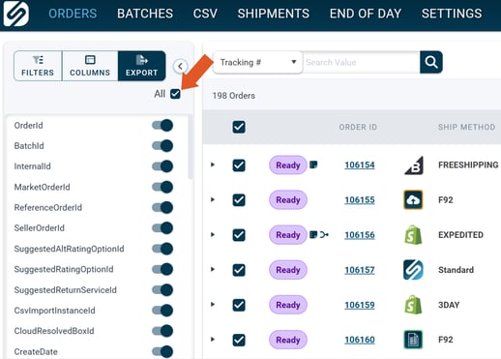Toggle off the OrderId export field

[x=162, y=125]
